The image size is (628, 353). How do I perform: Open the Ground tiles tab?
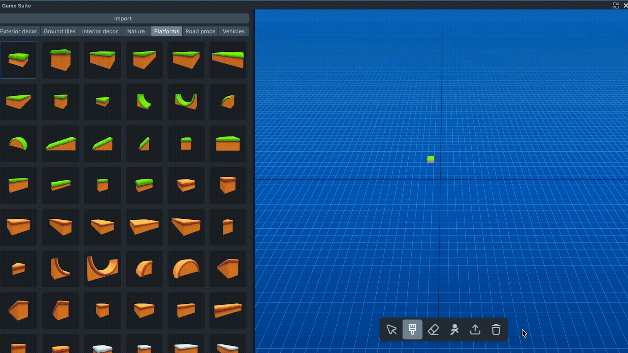click(60, 31)
